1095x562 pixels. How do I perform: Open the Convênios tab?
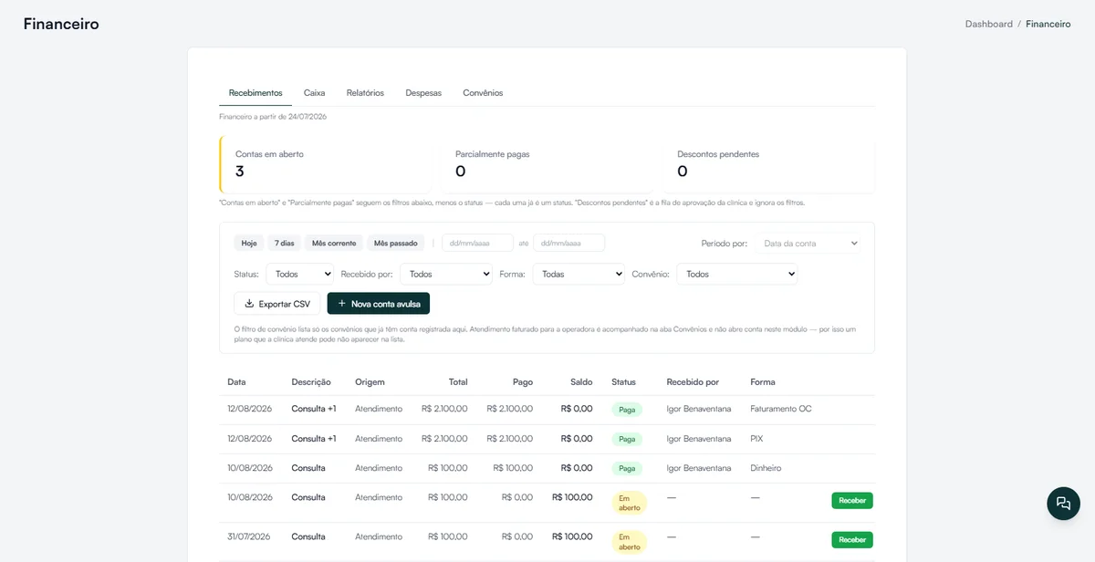coord(483,93)
